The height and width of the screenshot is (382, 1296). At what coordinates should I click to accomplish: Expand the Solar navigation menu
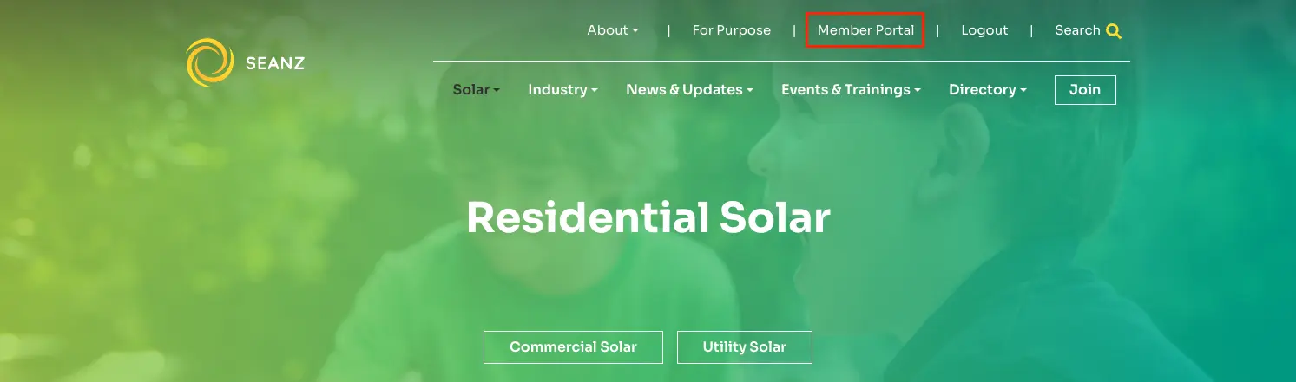pyautogui.click(x=476, y=90)
